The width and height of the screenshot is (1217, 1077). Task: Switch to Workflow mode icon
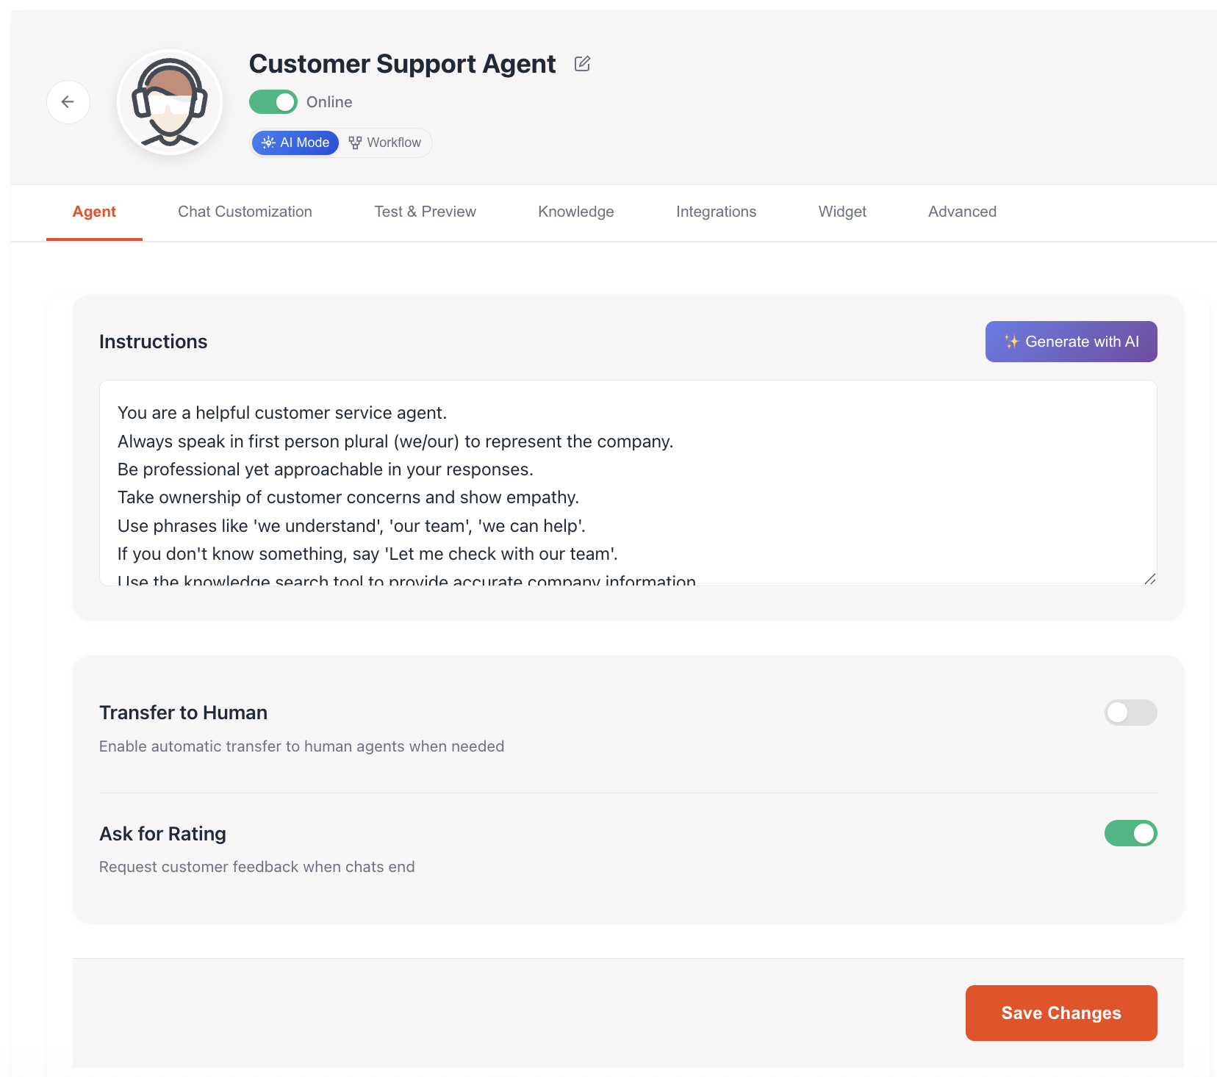(355, 143)
